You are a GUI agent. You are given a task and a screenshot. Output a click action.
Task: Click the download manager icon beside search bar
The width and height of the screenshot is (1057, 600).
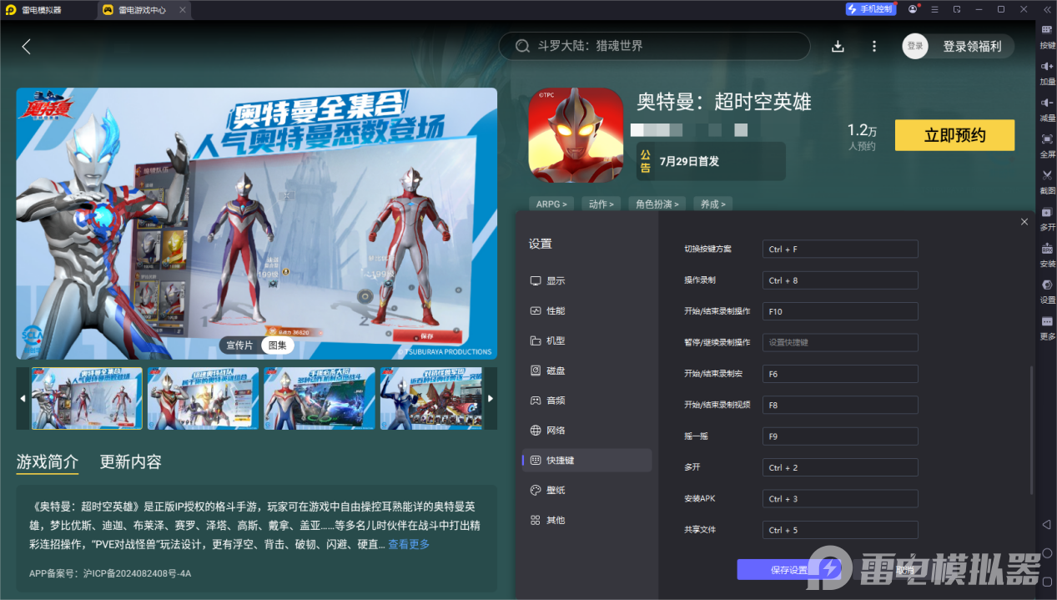pyautogui.click(x=838, y=46)
